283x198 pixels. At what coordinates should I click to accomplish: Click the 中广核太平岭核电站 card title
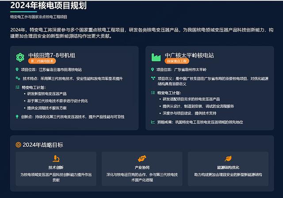pos(189,55)
